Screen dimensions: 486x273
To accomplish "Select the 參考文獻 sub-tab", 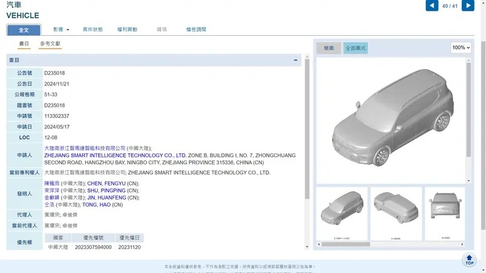I will 50,44.
